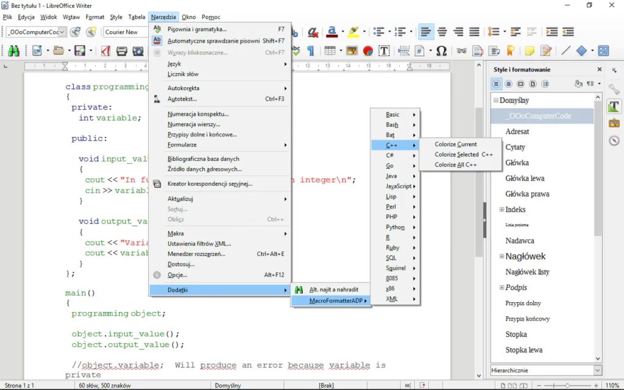Open the sidebar Properties wrench icon

(614, 90)
